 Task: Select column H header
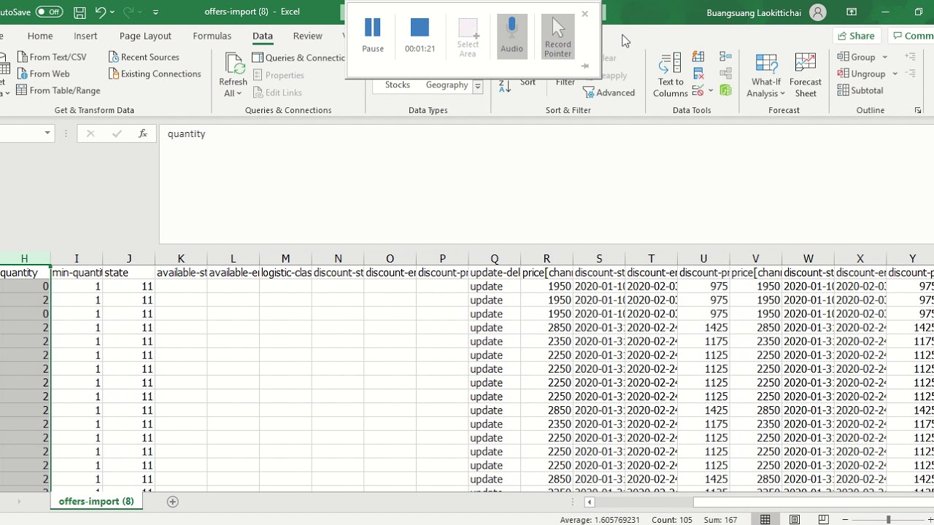(x=24, y=259)
